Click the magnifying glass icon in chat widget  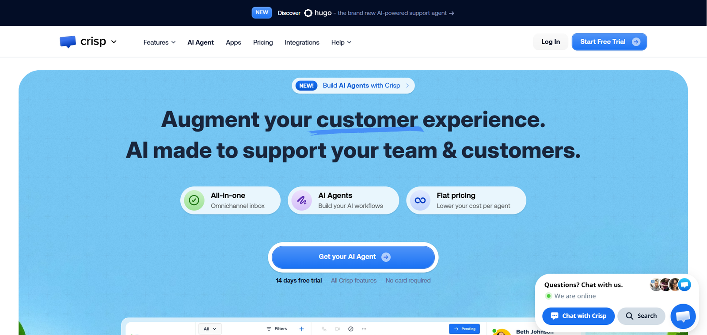(x=630, y=316)
